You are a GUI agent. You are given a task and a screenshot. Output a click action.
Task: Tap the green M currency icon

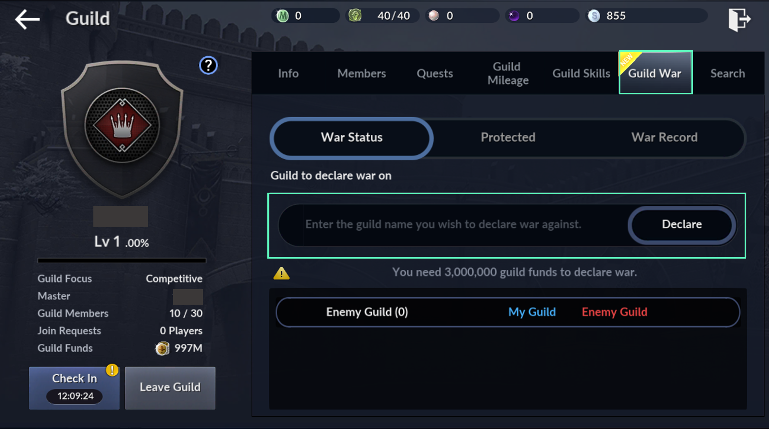tap(283, 16)
